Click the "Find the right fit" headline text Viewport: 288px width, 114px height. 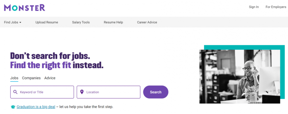pos(40,65)
